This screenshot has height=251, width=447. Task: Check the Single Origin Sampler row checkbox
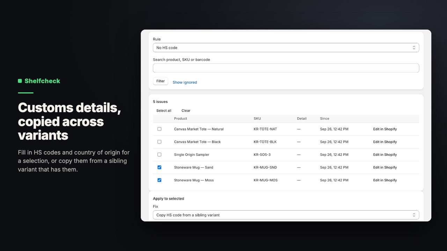pos(159,154)
